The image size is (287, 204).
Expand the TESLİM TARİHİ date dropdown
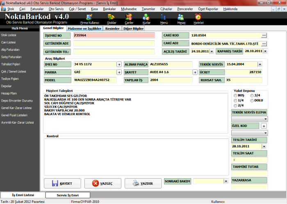click(264, 146)
